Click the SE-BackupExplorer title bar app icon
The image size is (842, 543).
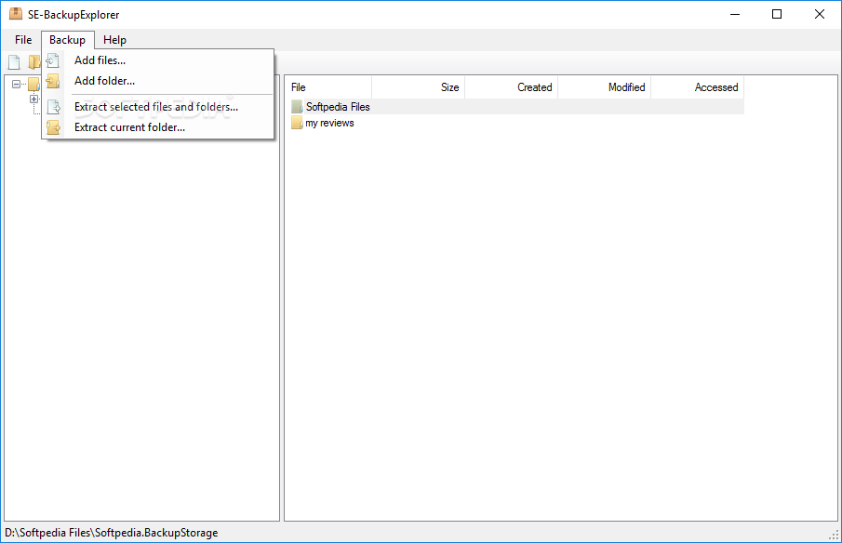click(x=16, y=14)
